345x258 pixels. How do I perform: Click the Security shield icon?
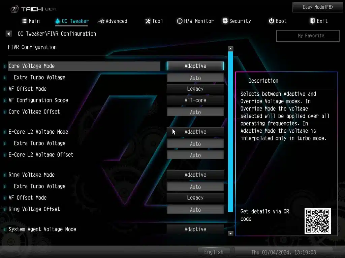pyautogui.click(x=225, y=21)
